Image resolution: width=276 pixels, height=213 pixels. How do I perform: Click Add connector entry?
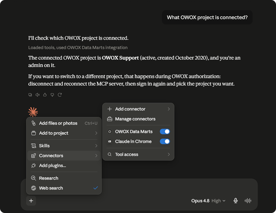tap(138, 109)
